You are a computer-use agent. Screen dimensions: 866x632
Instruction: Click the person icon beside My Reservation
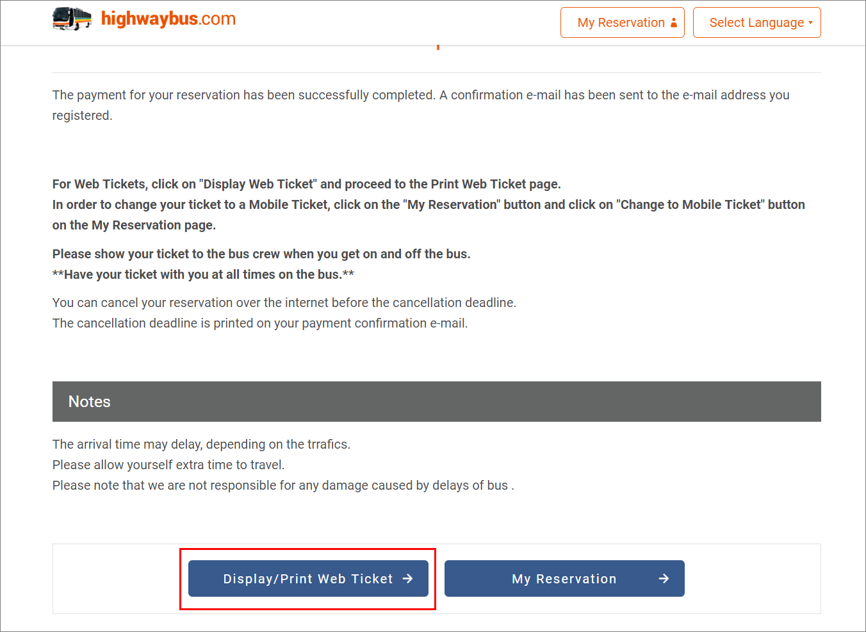tap(674, 23)
